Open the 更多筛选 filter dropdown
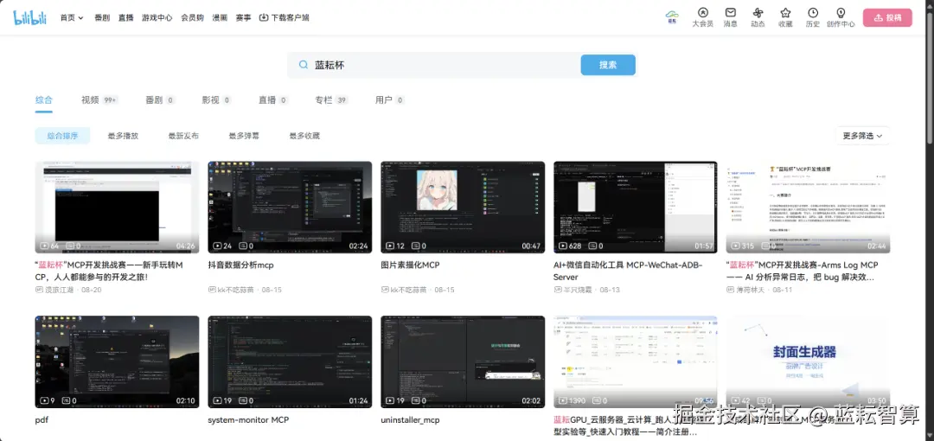This screenshot has width=934, height=441. (862, 136)
